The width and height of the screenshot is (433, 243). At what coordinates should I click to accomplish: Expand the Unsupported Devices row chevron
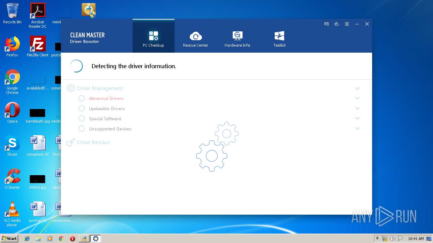(357, 129)
